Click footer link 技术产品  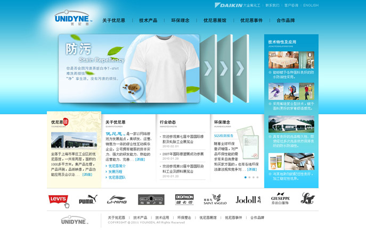pyautogui.click(x=140, y=218)
